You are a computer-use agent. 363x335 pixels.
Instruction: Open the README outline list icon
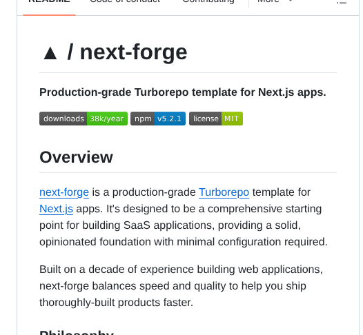[x=341, y=2]
